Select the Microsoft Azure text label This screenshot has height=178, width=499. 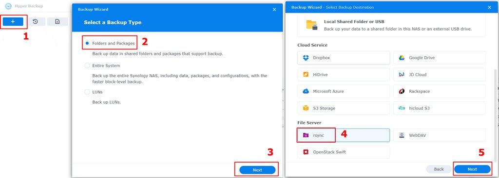[328, 91]
